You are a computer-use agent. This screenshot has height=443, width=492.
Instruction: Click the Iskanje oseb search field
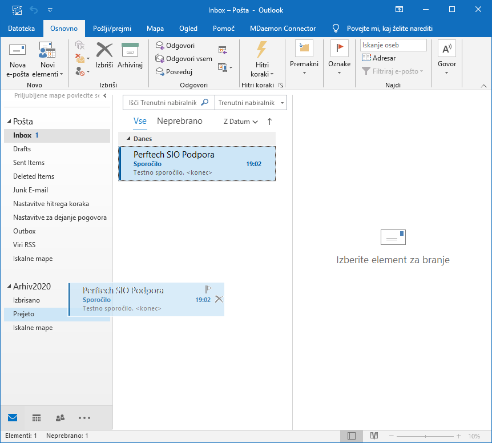pyautogui.click(x=393, y=45)
